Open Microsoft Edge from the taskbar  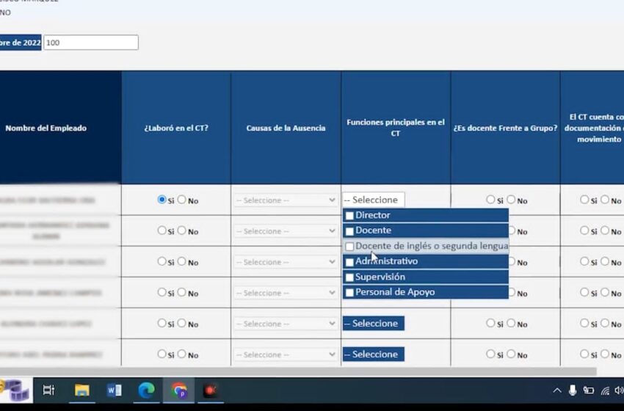pos(146,390)
